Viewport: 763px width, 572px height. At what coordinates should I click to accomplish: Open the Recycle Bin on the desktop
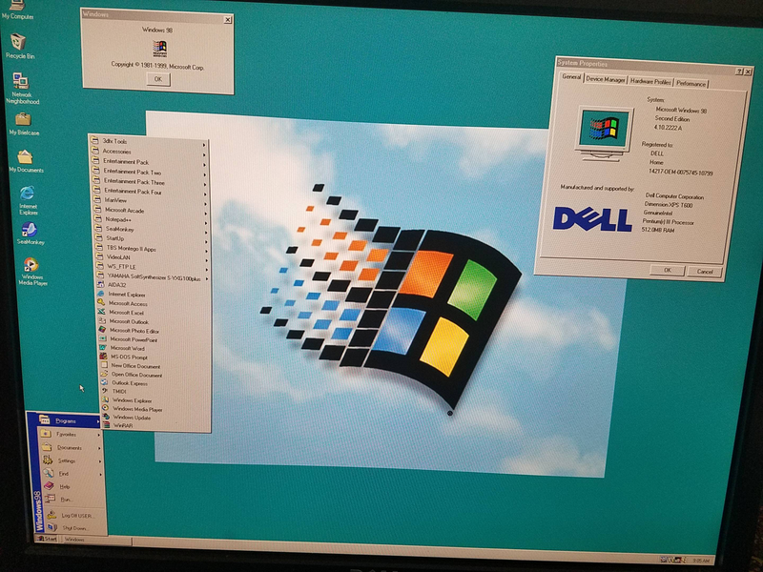19,46
